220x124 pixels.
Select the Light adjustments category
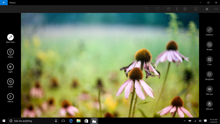click(x=11, y=67)
